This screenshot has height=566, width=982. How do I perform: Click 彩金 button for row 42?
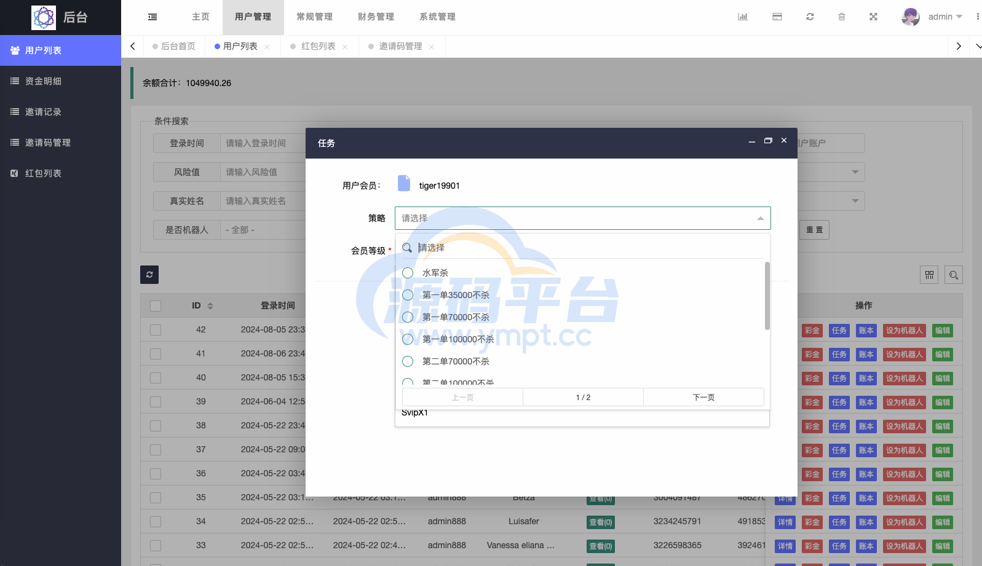click(812, 331)
